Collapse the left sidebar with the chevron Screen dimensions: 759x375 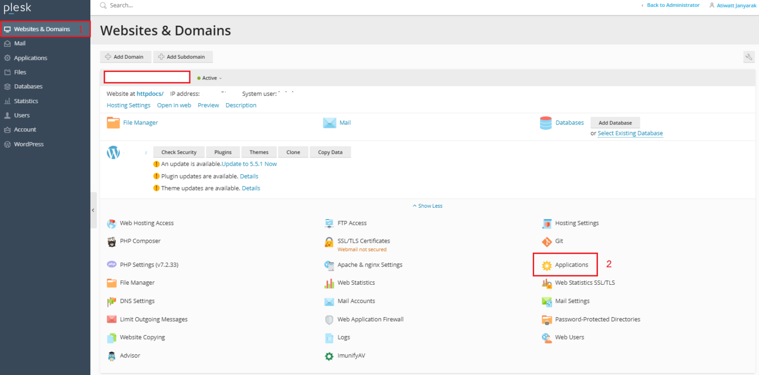pyautogui.click(x=93, y=210)
